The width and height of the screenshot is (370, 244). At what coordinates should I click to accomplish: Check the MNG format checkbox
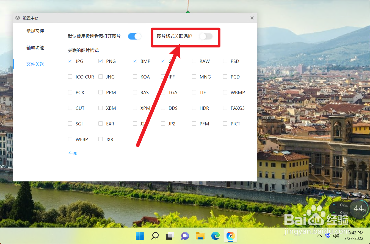pyautogui.click(x=194, y=77)
